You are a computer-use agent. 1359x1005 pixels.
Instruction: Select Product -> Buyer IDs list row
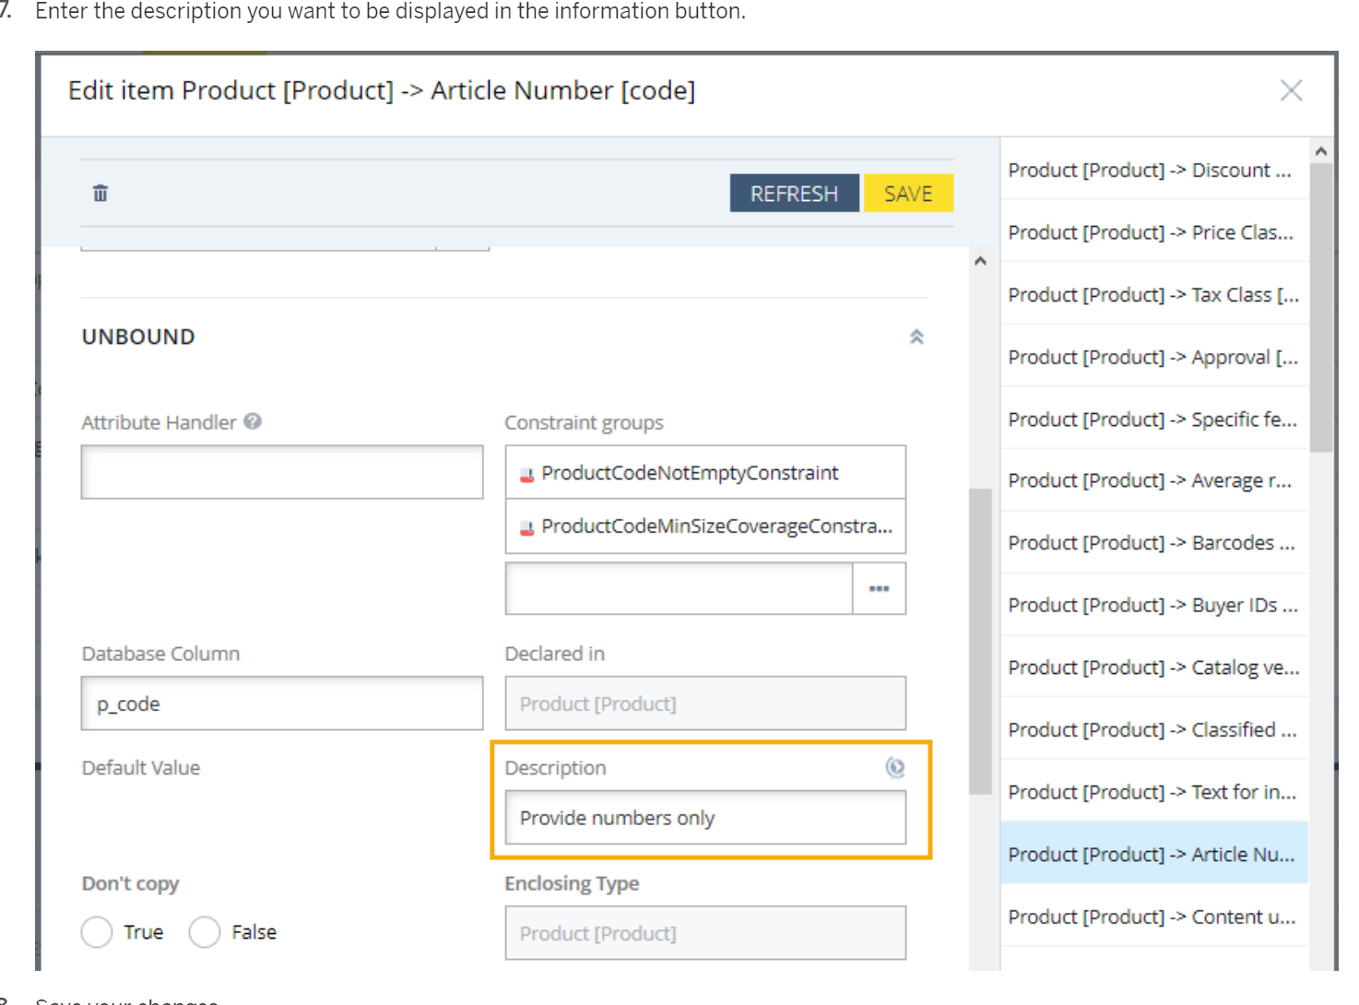[1154, 605]
